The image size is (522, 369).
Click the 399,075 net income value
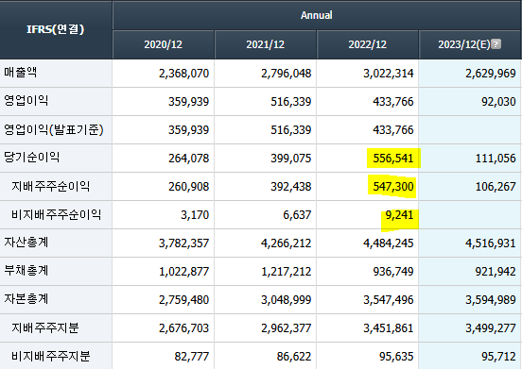[x=291, y=159]
